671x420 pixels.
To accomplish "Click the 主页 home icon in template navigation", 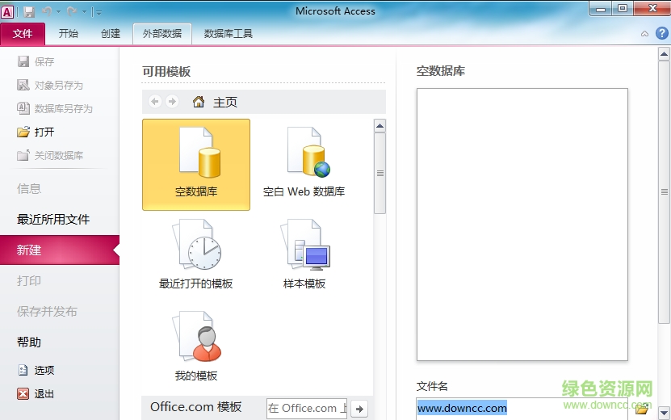I will 199,102.
